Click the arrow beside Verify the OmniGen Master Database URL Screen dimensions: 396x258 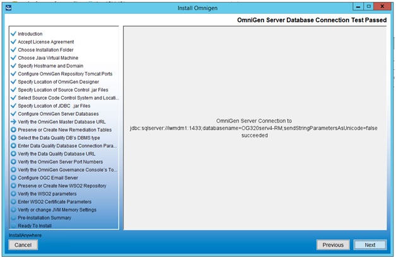14,121
